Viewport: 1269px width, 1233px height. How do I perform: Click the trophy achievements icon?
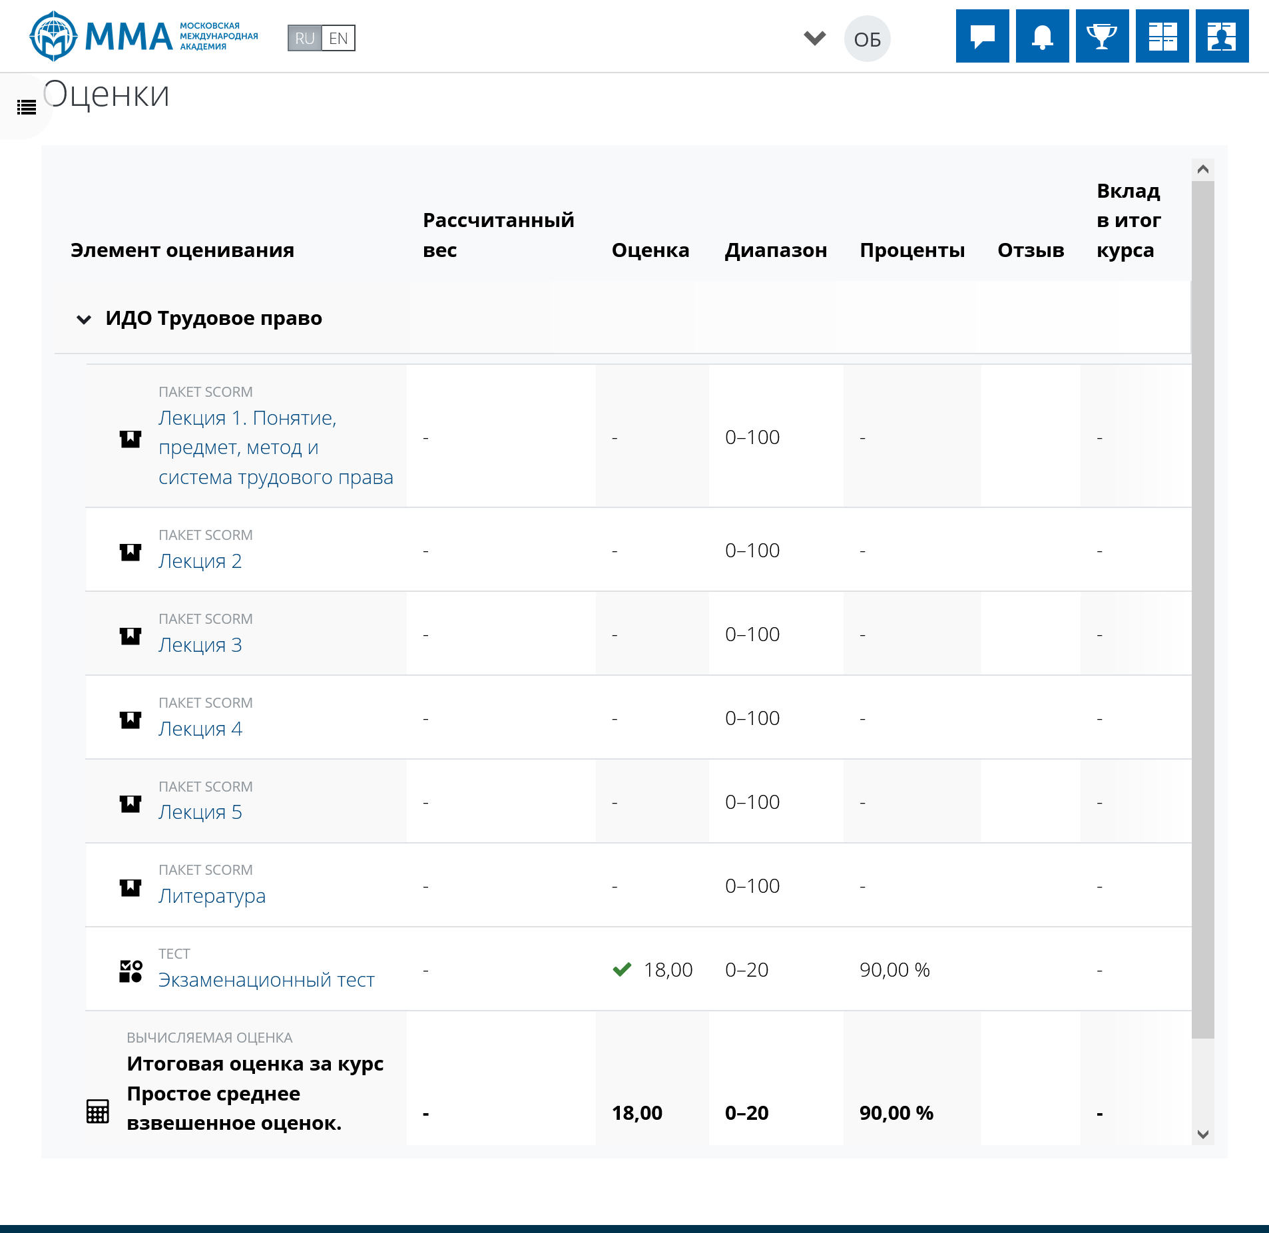(1102, 36)
